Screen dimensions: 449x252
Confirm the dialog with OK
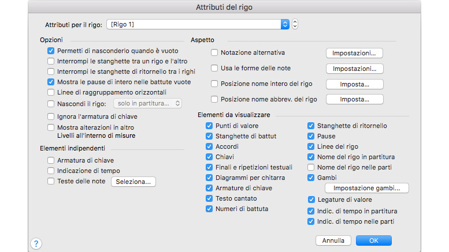[373, 240]
